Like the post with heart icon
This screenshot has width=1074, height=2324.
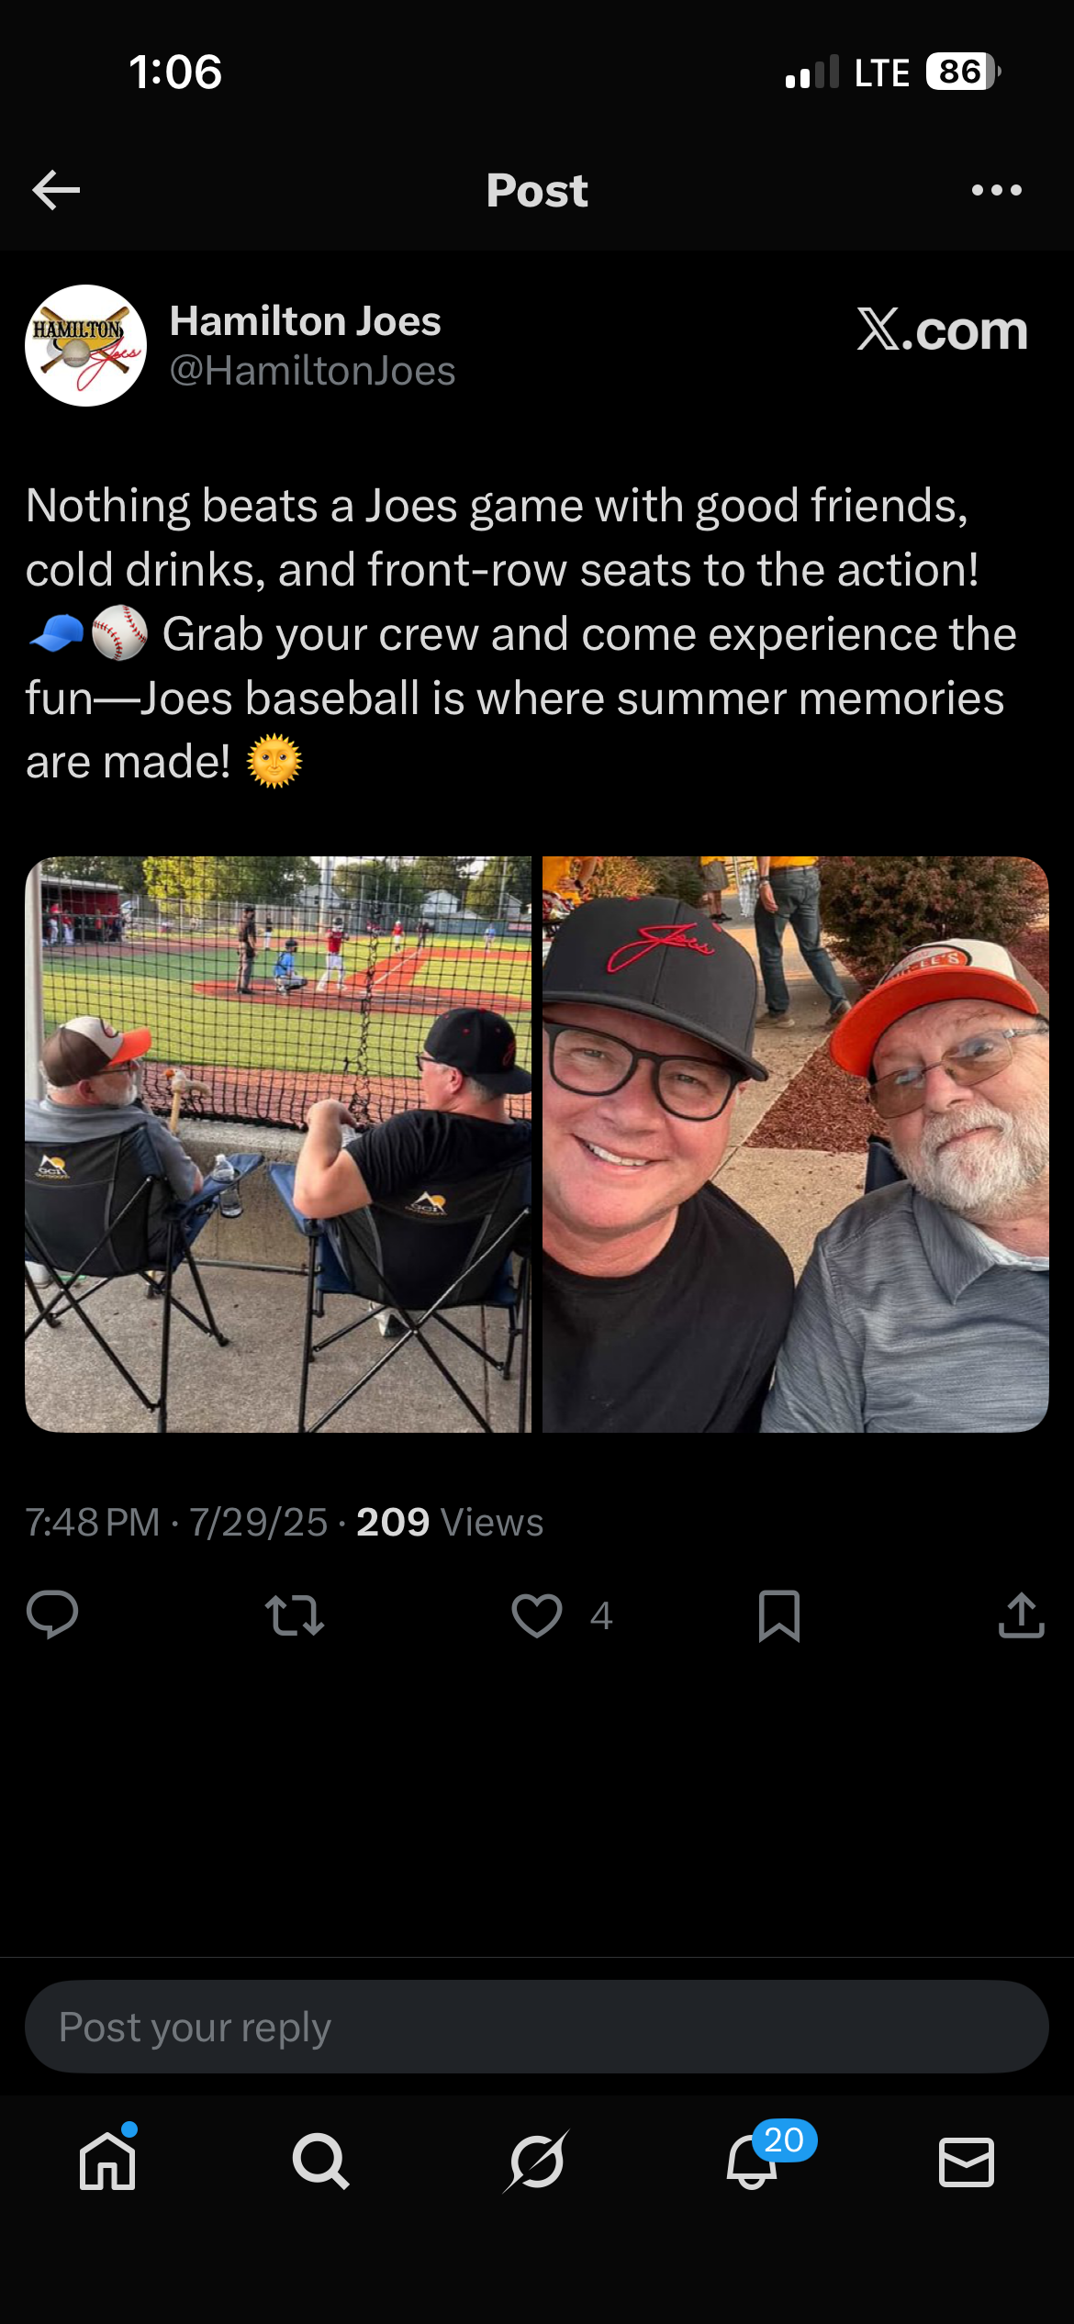coord(537,1615)
